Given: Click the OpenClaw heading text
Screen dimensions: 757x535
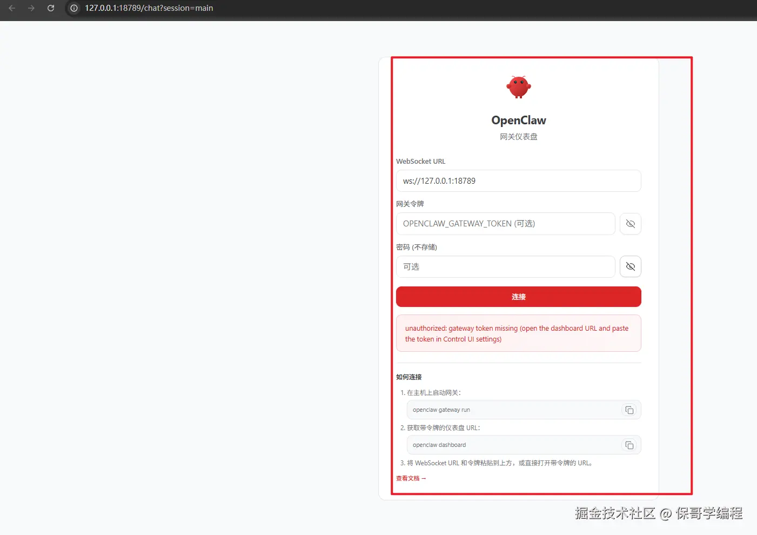Looking at the screenshot, I should pos(518,121).
